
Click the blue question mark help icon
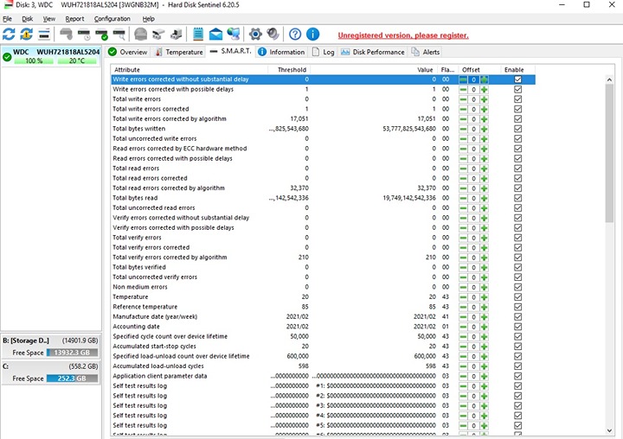pyautogui.click(x=295, y=35)
